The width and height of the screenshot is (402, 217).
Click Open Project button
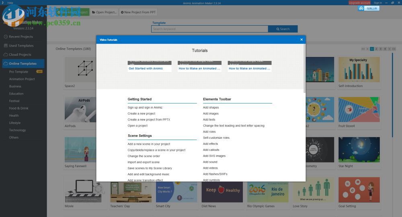click(104, 12)
